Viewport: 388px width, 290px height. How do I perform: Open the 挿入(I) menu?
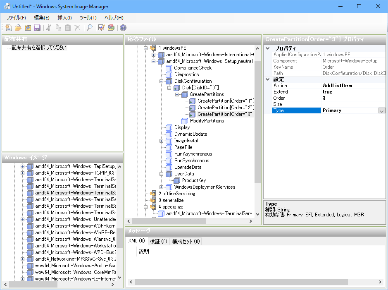coord(64,18)
